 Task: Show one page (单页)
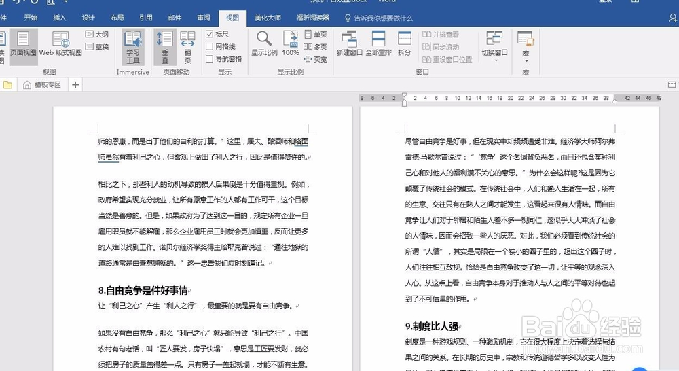(316, 34)
